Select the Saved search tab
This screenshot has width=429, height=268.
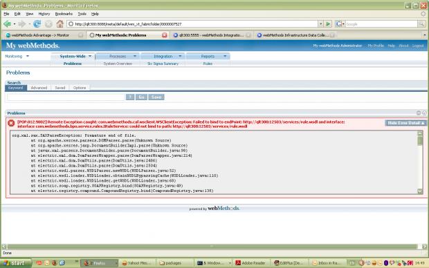[60, 88]
